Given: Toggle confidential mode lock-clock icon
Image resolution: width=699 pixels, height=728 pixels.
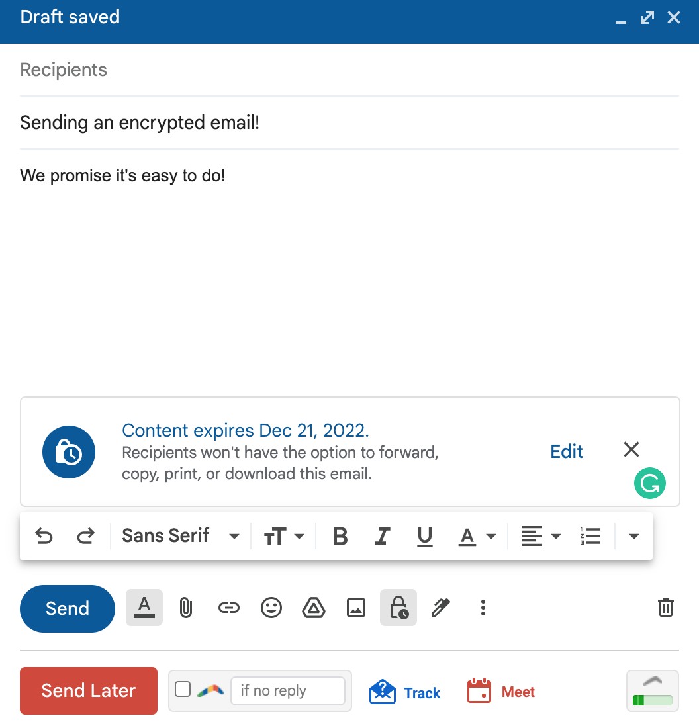Looking at the screenshot, I should pyautogui.click(x=398, y=608).
